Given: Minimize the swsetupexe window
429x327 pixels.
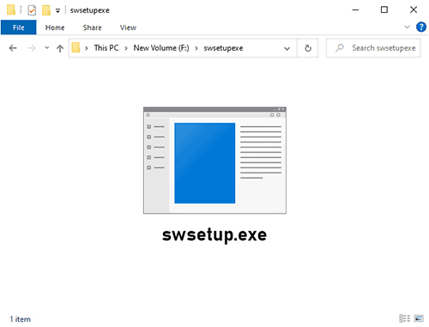Looking at the screenshot, I should (x=355, y=10).
